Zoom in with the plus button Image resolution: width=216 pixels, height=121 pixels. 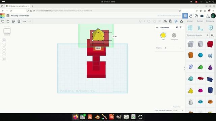tap(4, 50)
